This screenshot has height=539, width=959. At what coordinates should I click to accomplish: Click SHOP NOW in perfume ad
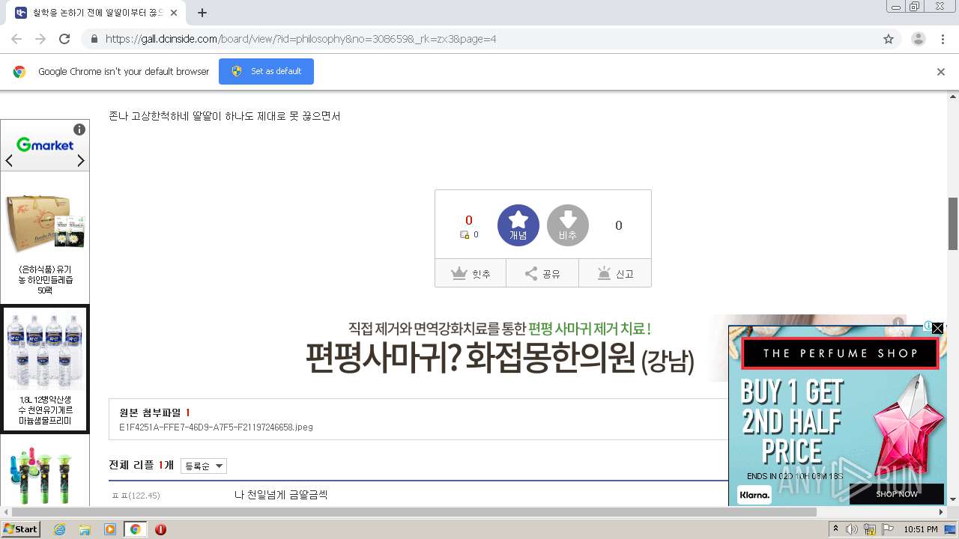pyautogui.click(x=896, y=494)
